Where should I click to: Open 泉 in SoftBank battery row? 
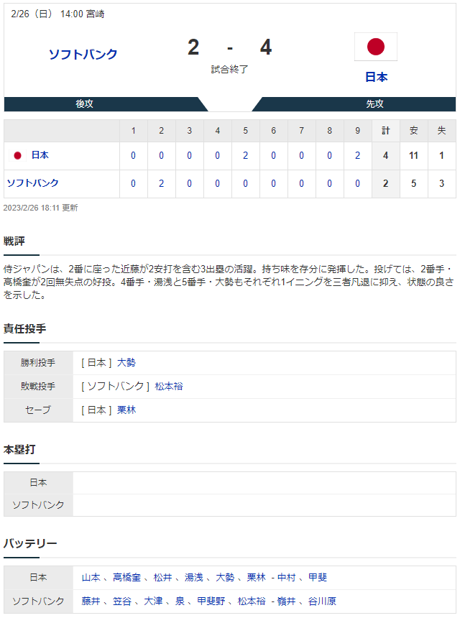180,601
